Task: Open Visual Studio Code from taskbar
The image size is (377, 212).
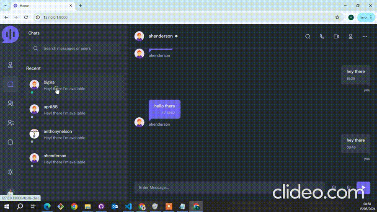Action: point(128,207)
